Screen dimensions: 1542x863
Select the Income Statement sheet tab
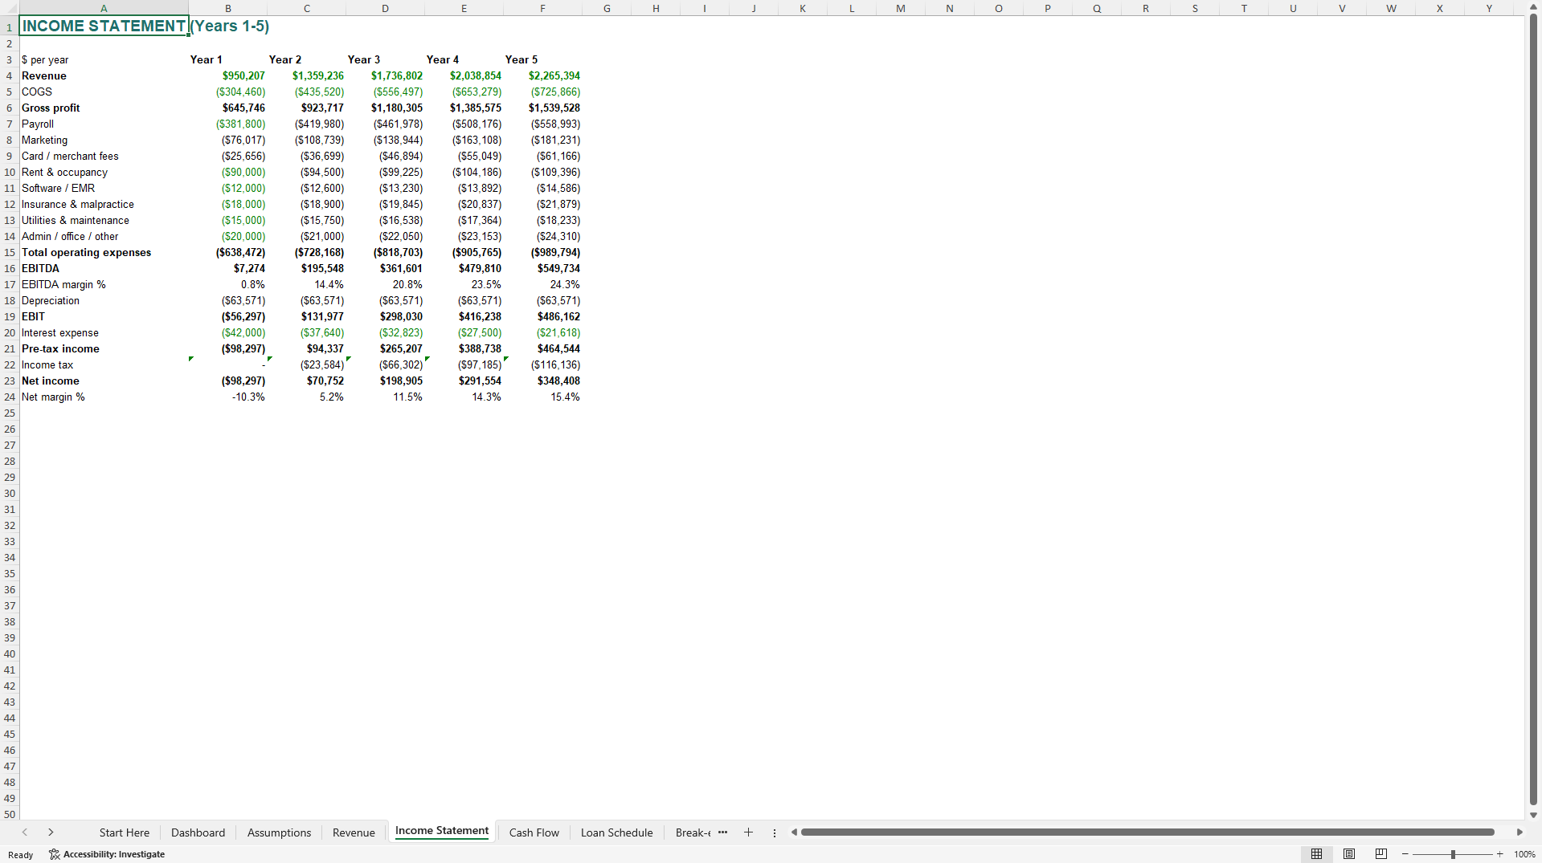441,831
